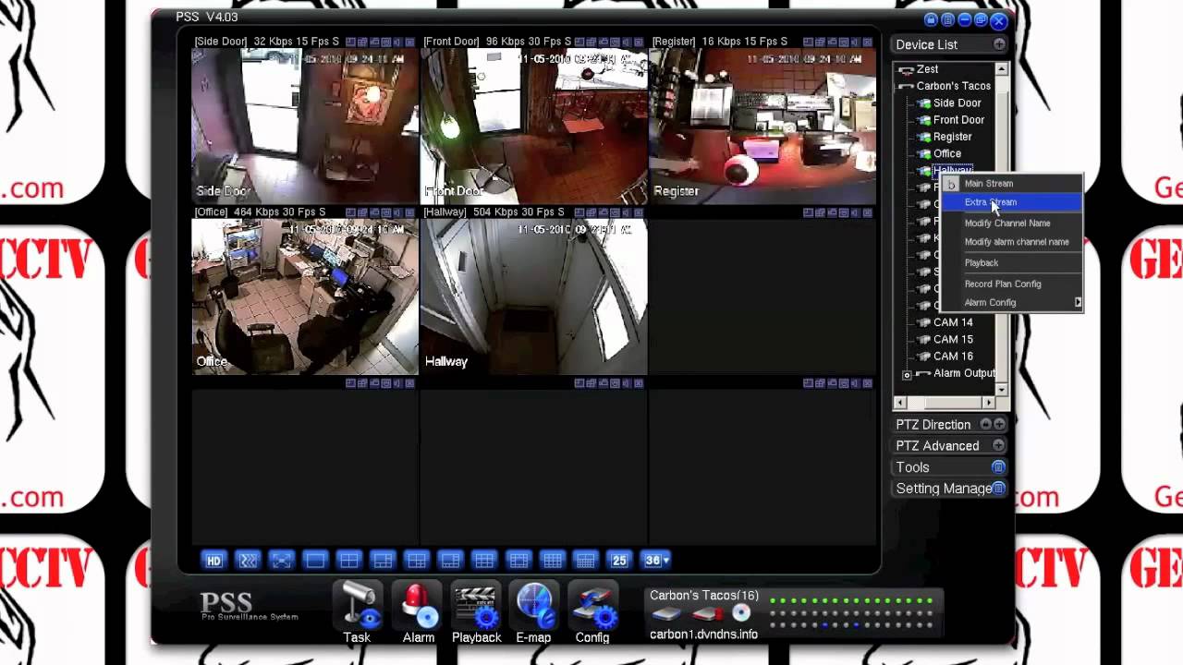Click the fluency adjust icon next to HD
The width and height of the screenshot is (1183, 665).
click(x=248, y=561)
